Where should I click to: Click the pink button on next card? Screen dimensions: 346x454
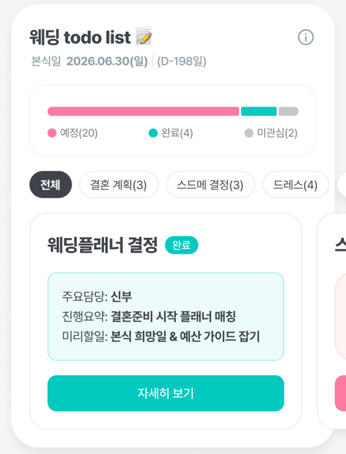[x=341, y=393]
